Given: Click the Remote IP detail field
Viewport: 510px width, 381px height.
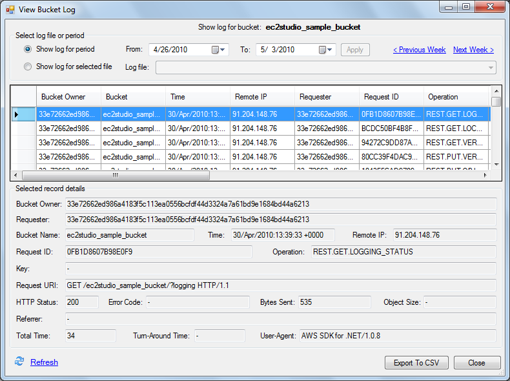Looking at the screenshot, I should (x=445, y=235).
